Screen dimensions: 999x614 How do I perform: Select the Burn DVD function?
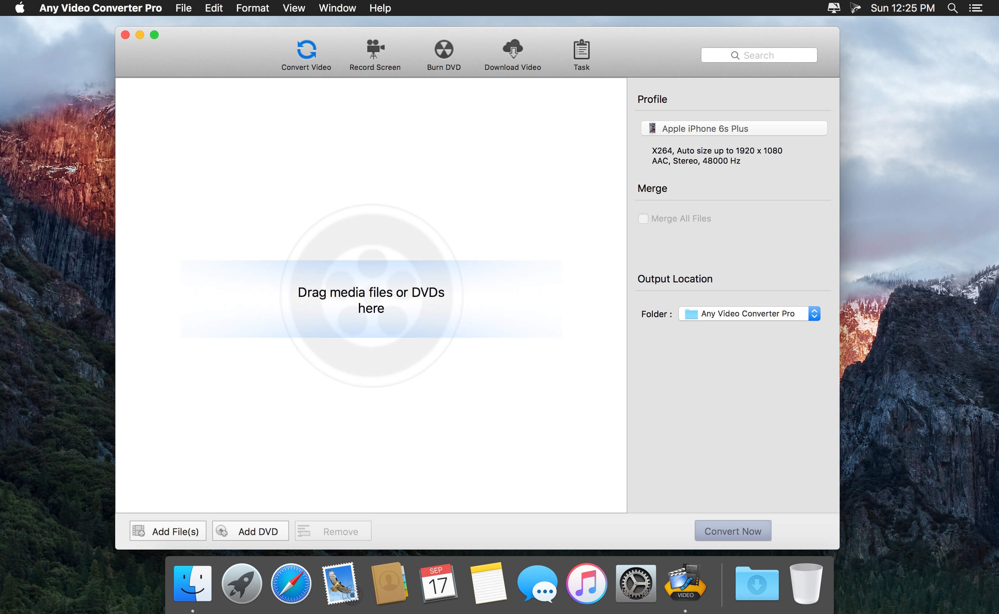(442, 54)
